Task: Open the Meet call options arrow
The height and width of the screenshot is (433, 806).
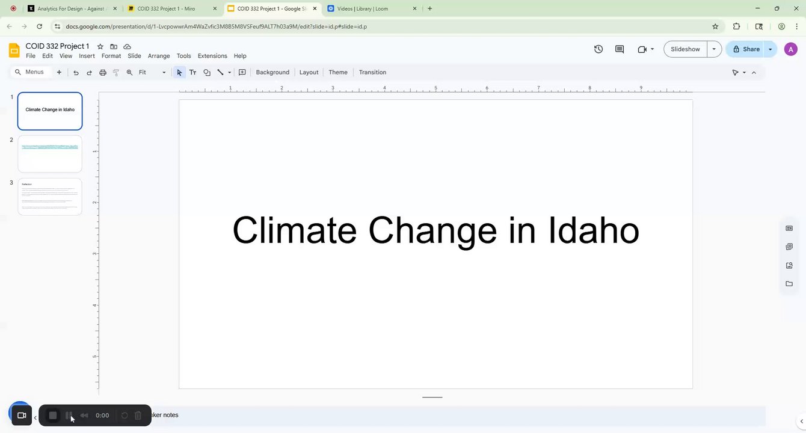Action: coord(653,49)
